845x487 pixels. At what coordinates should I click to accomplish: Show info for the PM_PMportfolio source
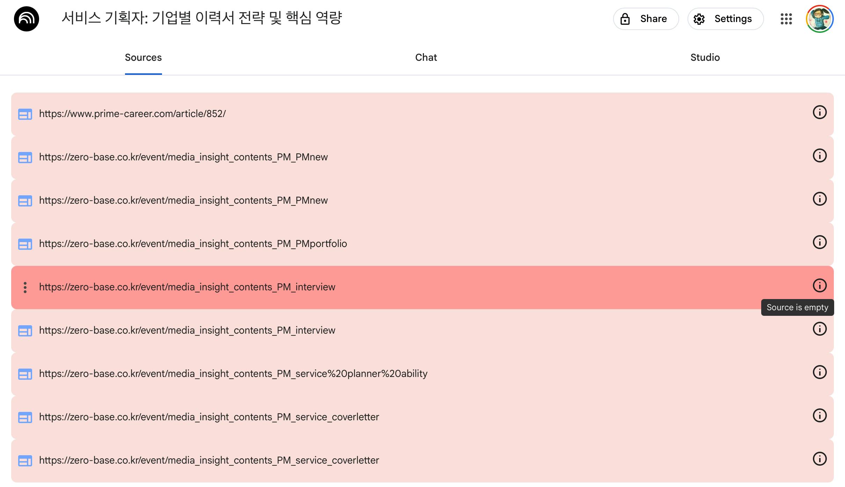click(820, 242)
